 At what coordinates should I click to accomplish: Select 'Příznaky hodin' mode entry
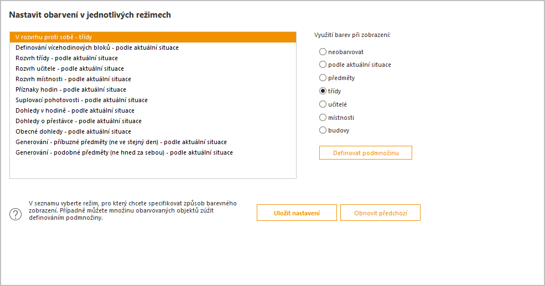coord(153,89)
